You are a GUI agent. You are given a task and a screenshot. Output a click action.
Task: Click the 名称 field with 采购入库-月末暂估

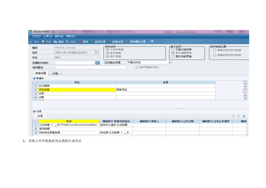click(75, 53)
